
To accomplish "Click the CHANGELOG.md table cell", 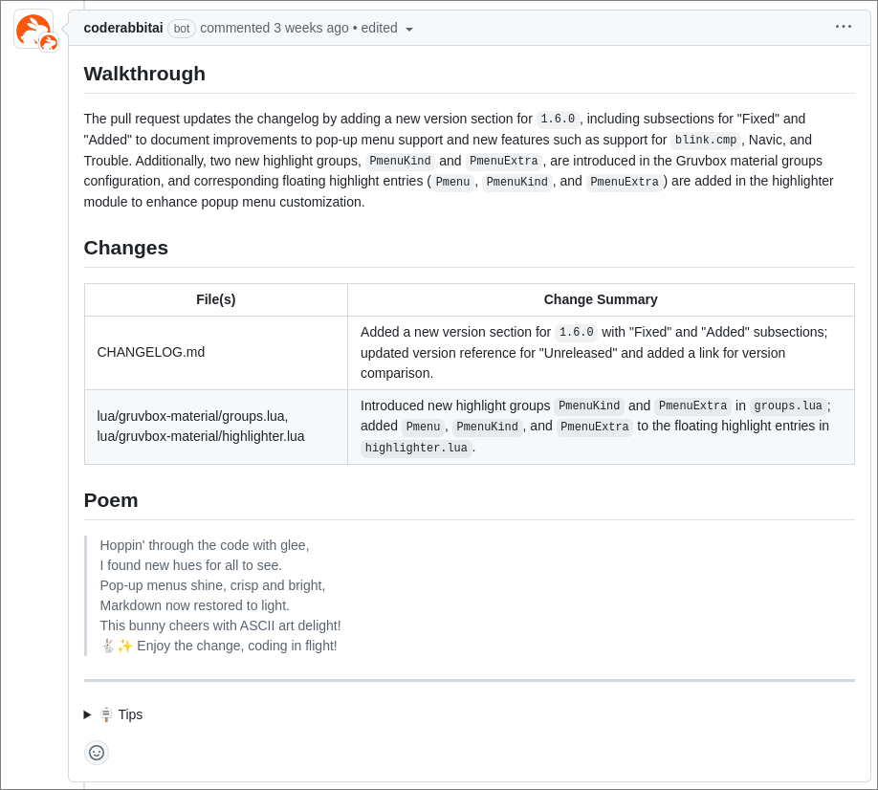I will point(216,353).
